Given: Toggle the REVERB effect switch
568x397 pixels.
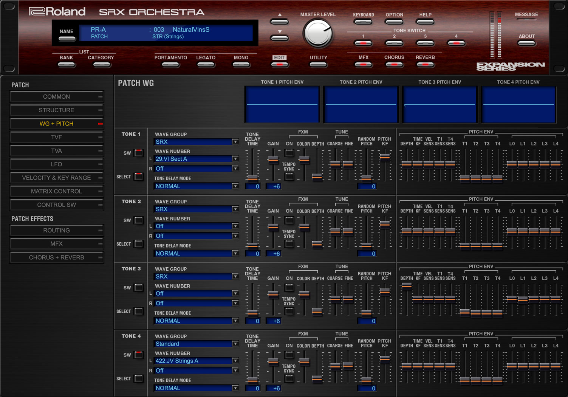Looking at the screenshot, I should pos(425,65).
